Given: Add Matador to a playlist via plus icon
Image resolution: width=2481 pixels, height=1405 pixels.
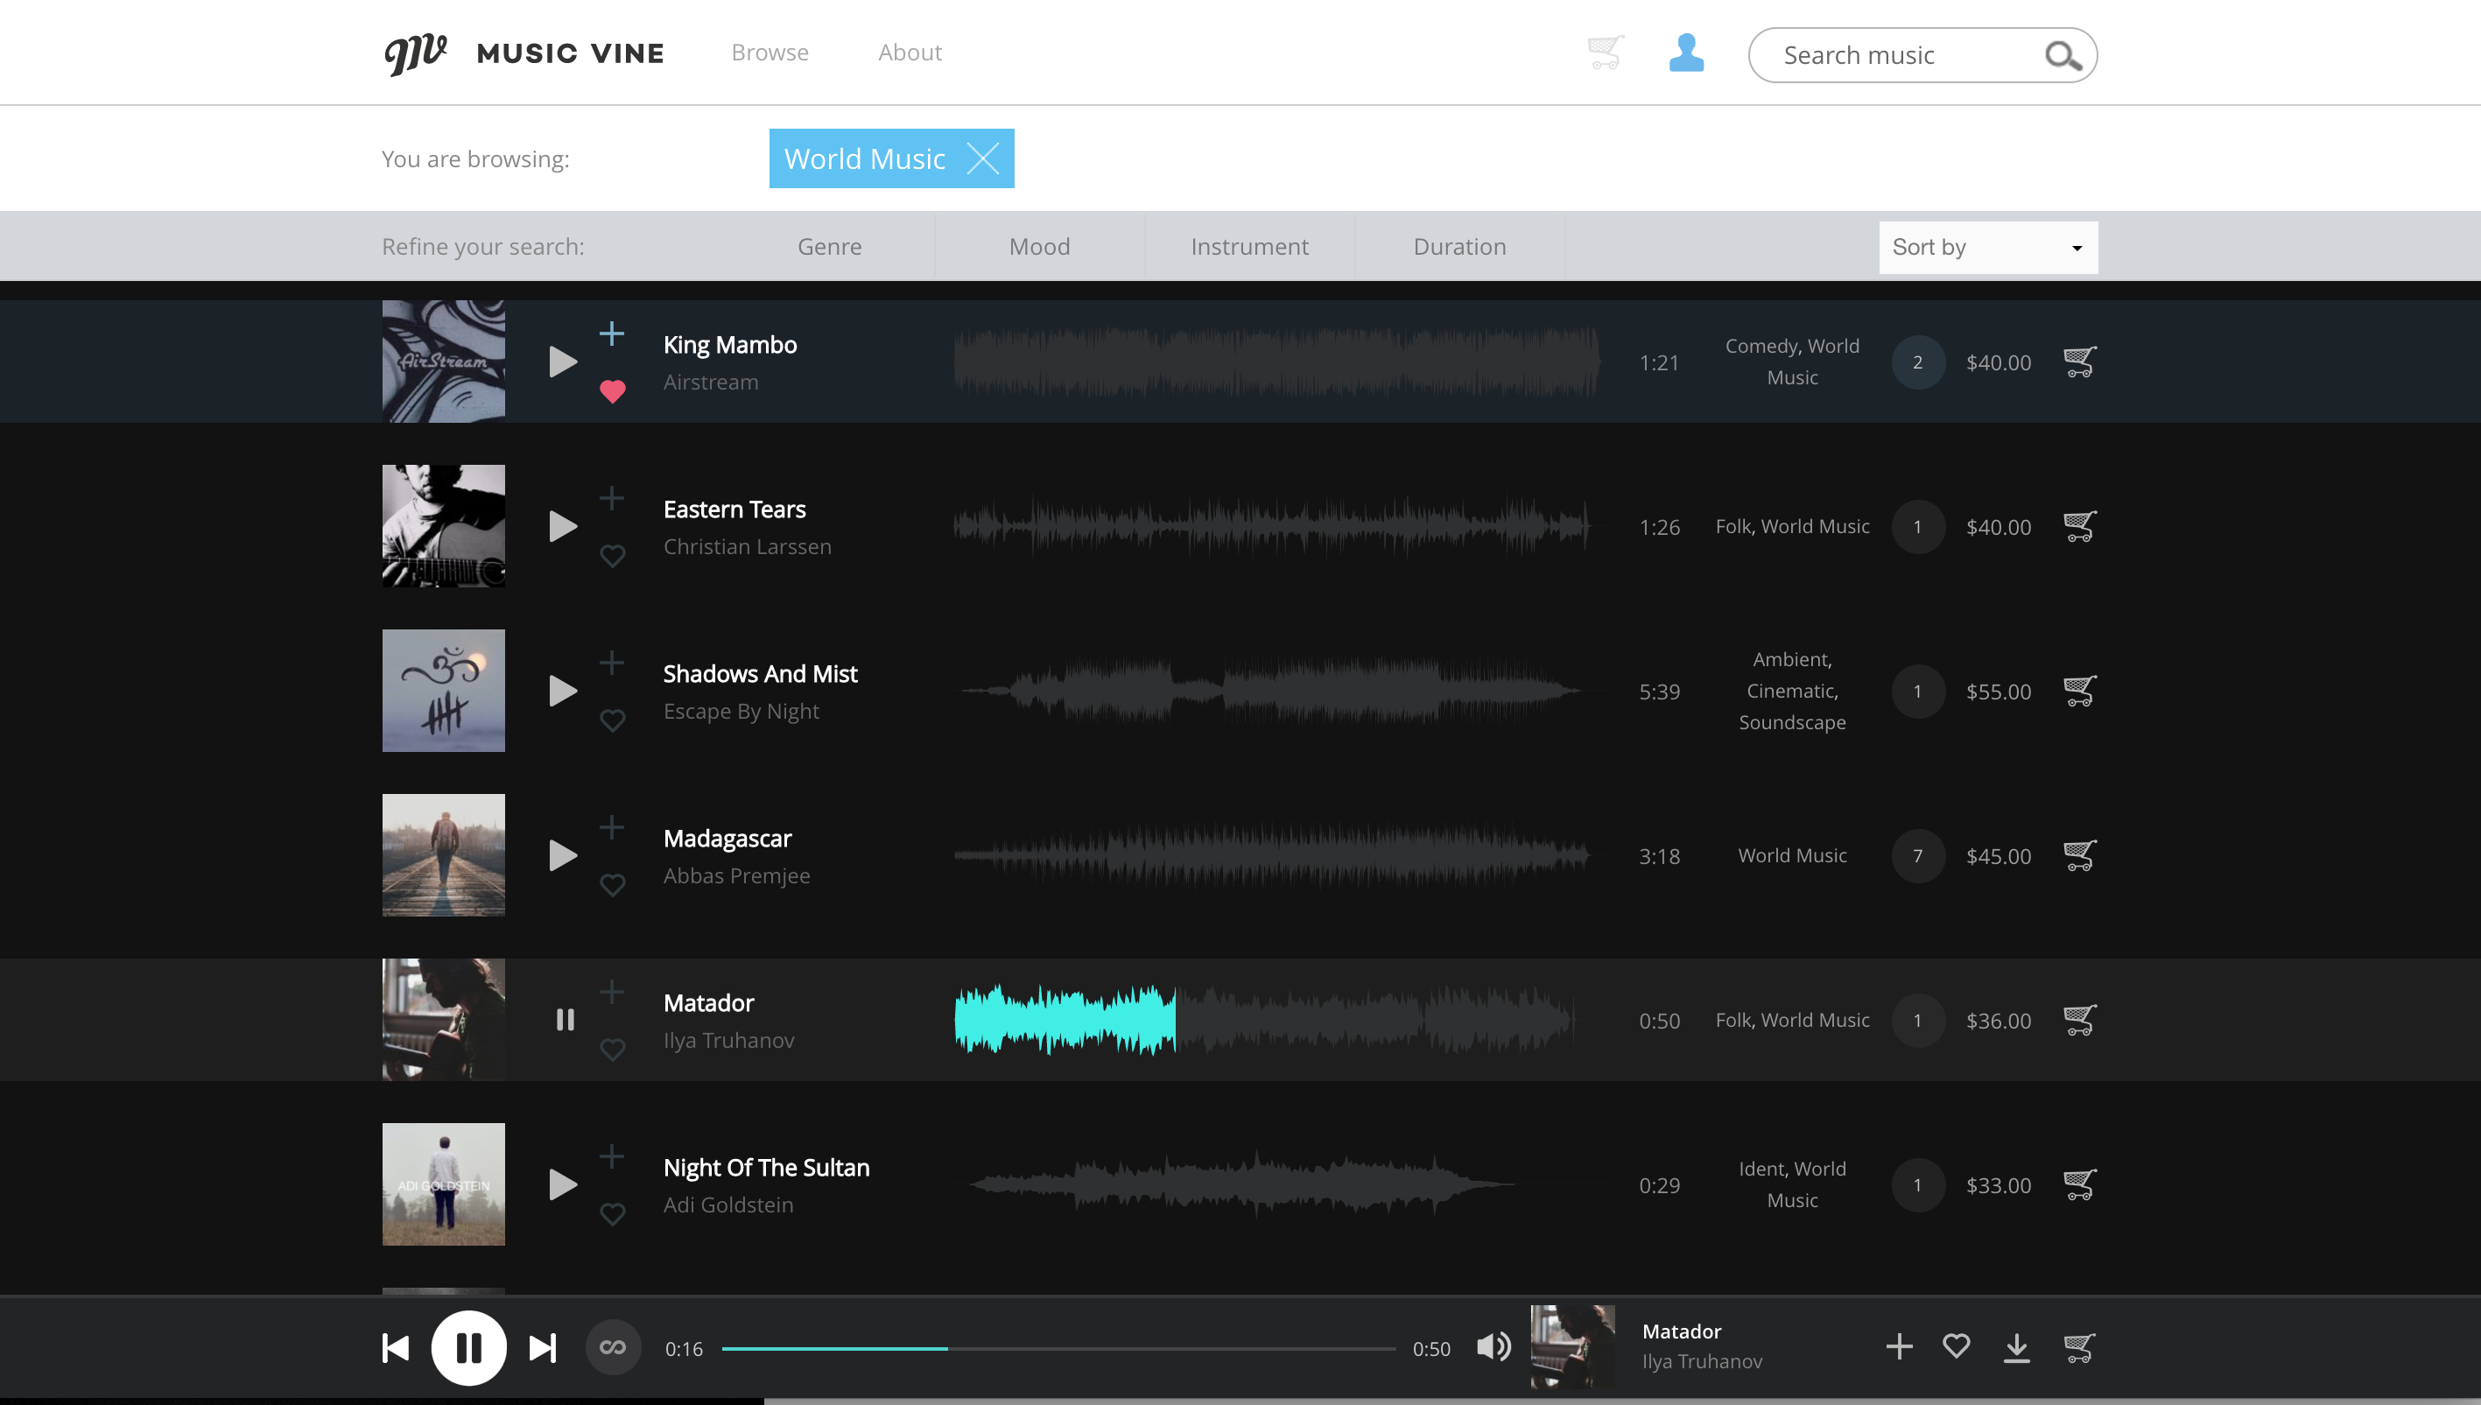Looking at the screenshot, I should pos(613,990).
